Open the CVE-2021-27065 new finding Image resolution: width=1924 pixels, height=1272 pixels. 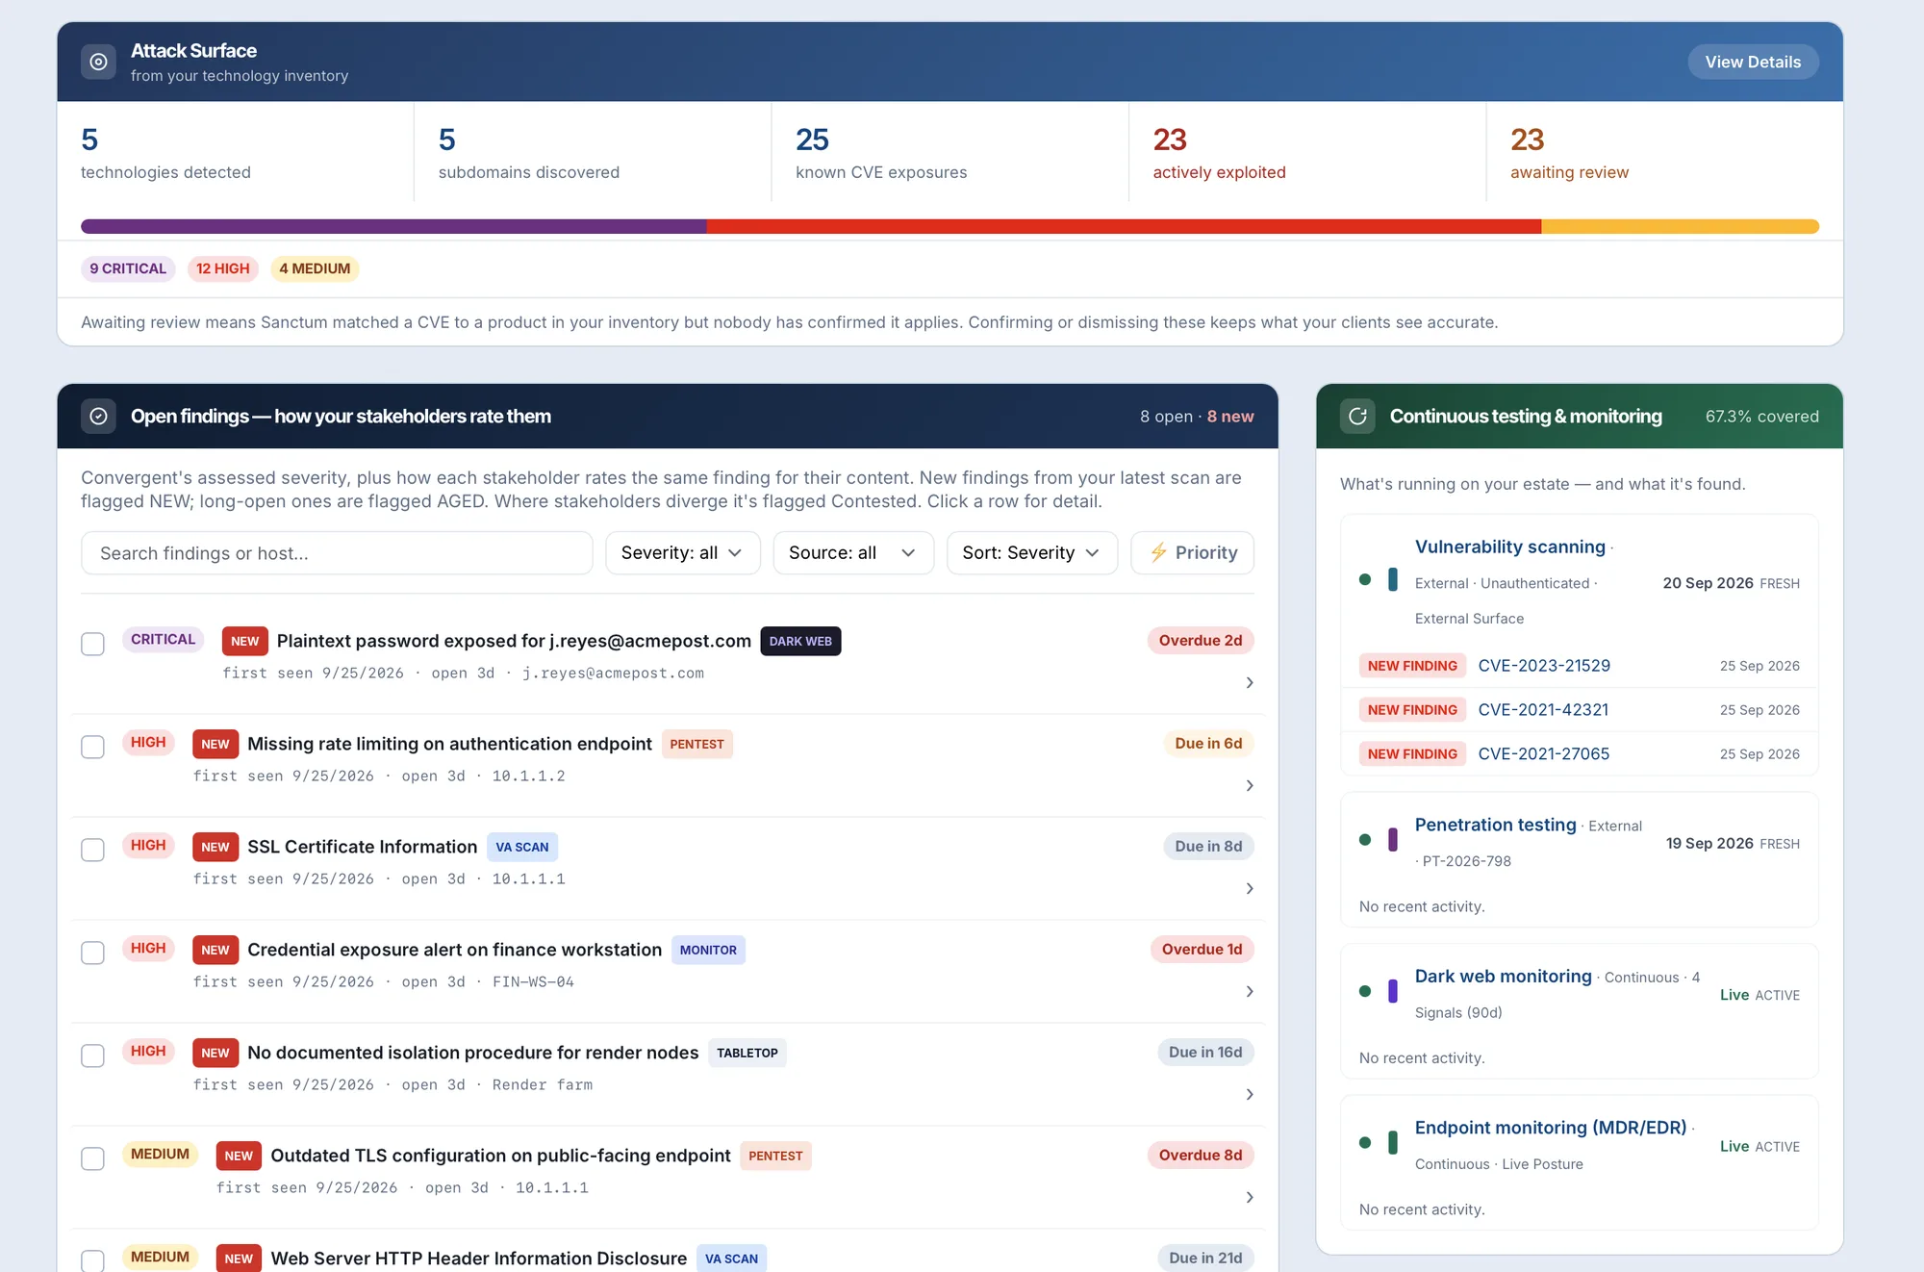pos(1544,753)
